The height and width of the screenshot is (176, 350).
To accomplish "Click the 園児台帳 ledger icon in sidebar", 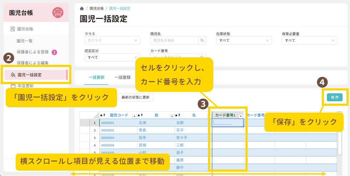I will (12, 29).
